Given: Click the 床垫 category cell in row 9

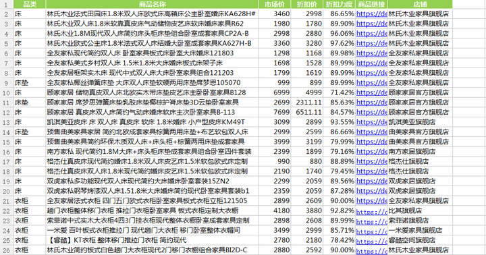Looking at the screenshot, I should click(x=30, y=83).
